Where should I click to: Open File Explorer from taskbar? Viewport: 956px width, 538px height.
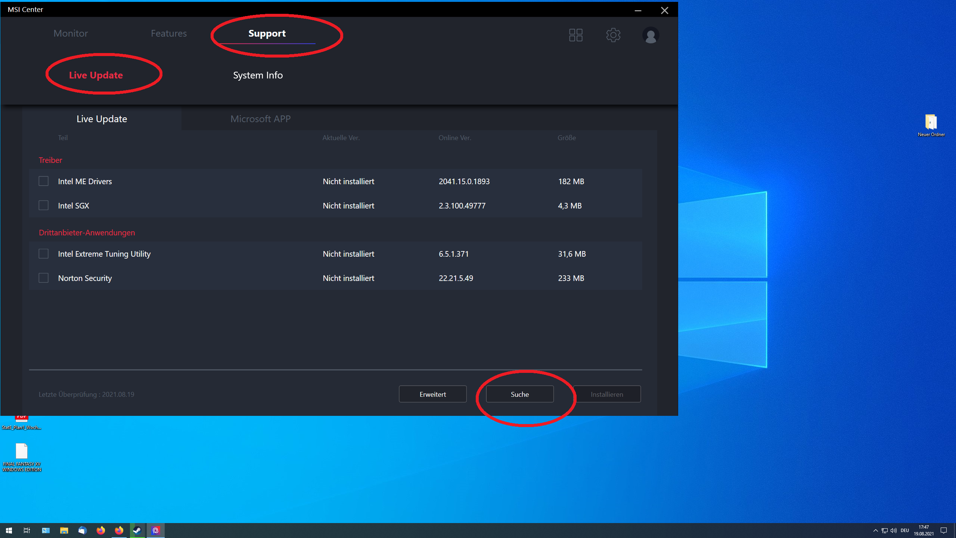click(x=64, y=530)
